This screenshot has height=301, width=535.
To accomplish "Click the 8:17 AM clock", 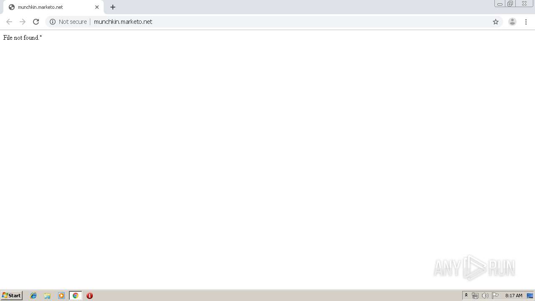I will click(514, 296).
